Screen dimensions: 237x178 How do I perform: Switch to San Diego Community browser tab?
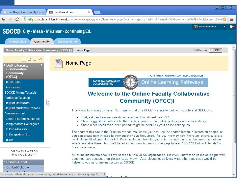pos(24,12)
